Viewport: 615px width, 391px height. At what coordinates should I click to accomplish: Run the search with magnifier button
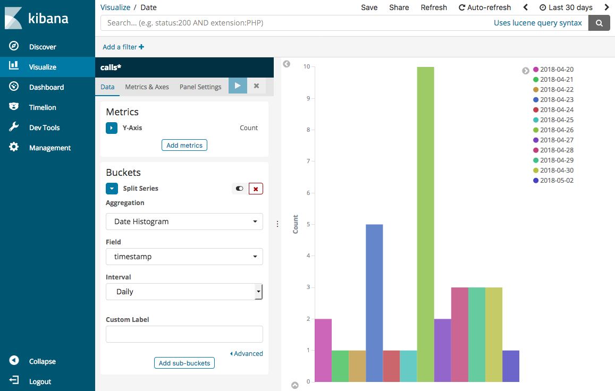(x=599, y=23)
